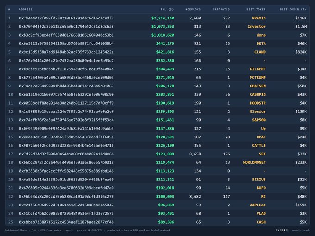Select address starting 0x74da2e554459
Viewport: 315px width, 236px height.
coord(66,86)
